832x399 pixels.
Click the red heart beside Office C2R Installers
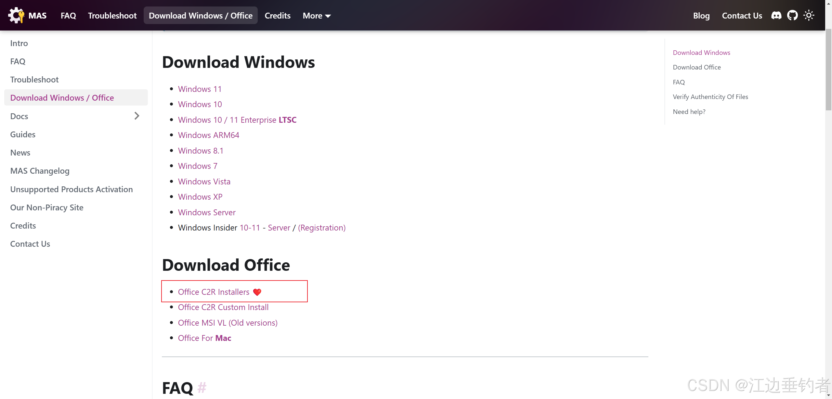click(257, 292)
